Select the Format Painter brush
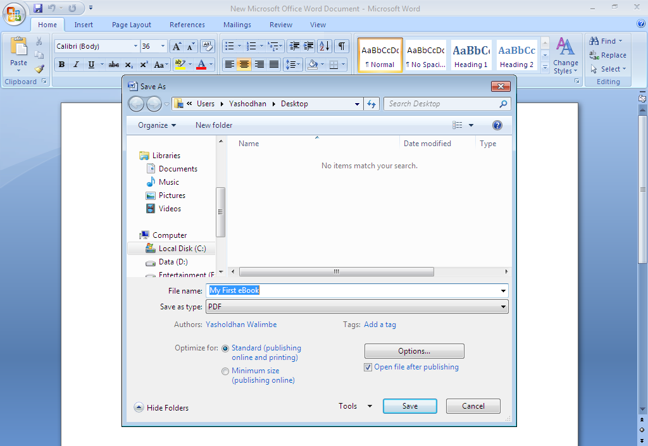This screenshot has height=446, width=648. tap(39, 68)
